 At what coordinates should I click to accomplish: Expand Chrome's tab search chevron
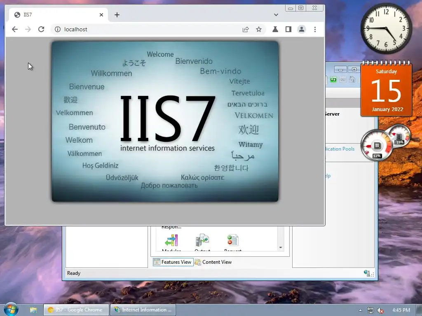276,15
